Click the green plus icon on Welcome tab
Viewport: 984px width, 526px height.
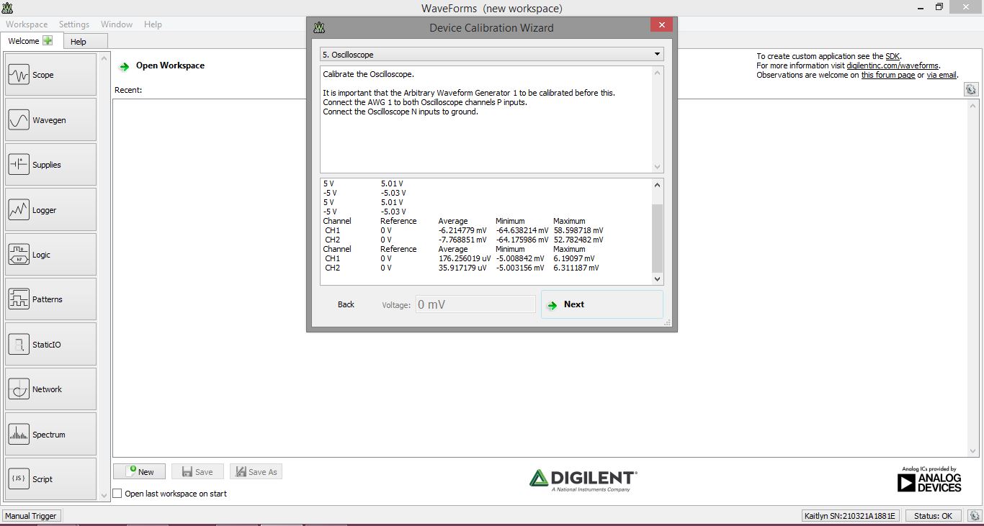tap(48, 41)
